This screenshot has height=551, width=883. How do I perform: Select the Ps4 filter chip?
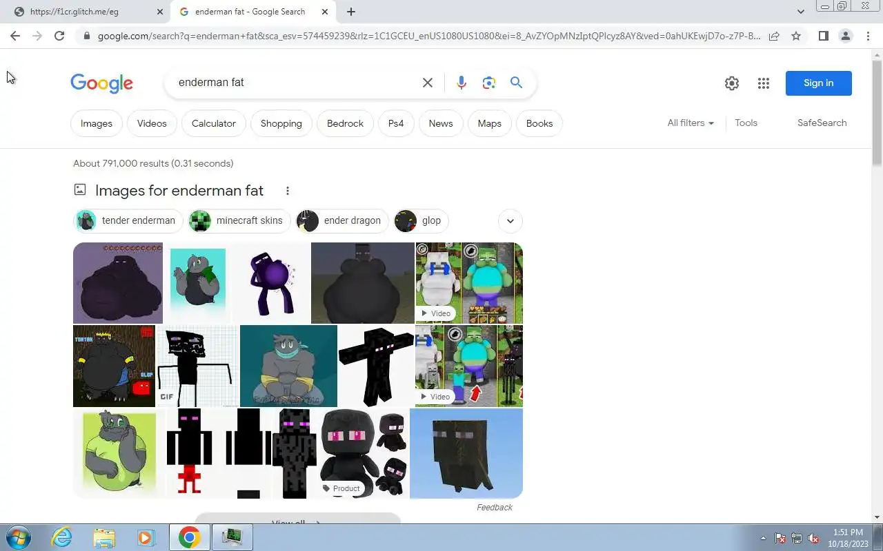point(396,123)
